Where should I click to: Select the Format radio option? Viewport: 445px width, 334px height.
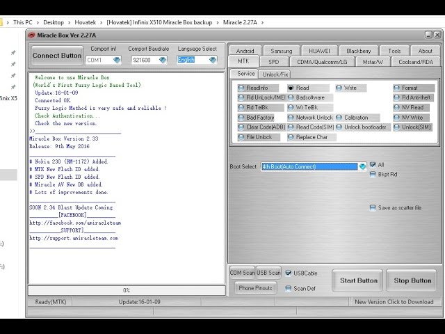(x=396, y=88)
